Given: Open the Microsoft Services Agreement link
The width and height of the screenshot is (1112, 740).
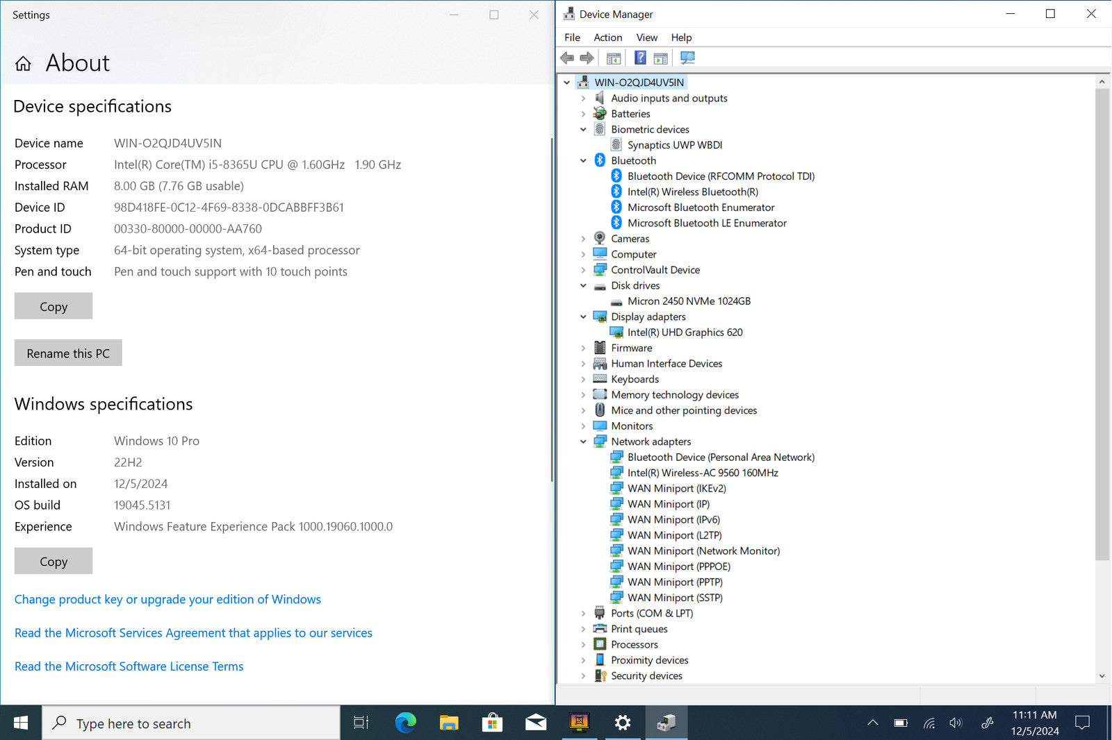Looking at the screenshot, I should coord(193,633).
